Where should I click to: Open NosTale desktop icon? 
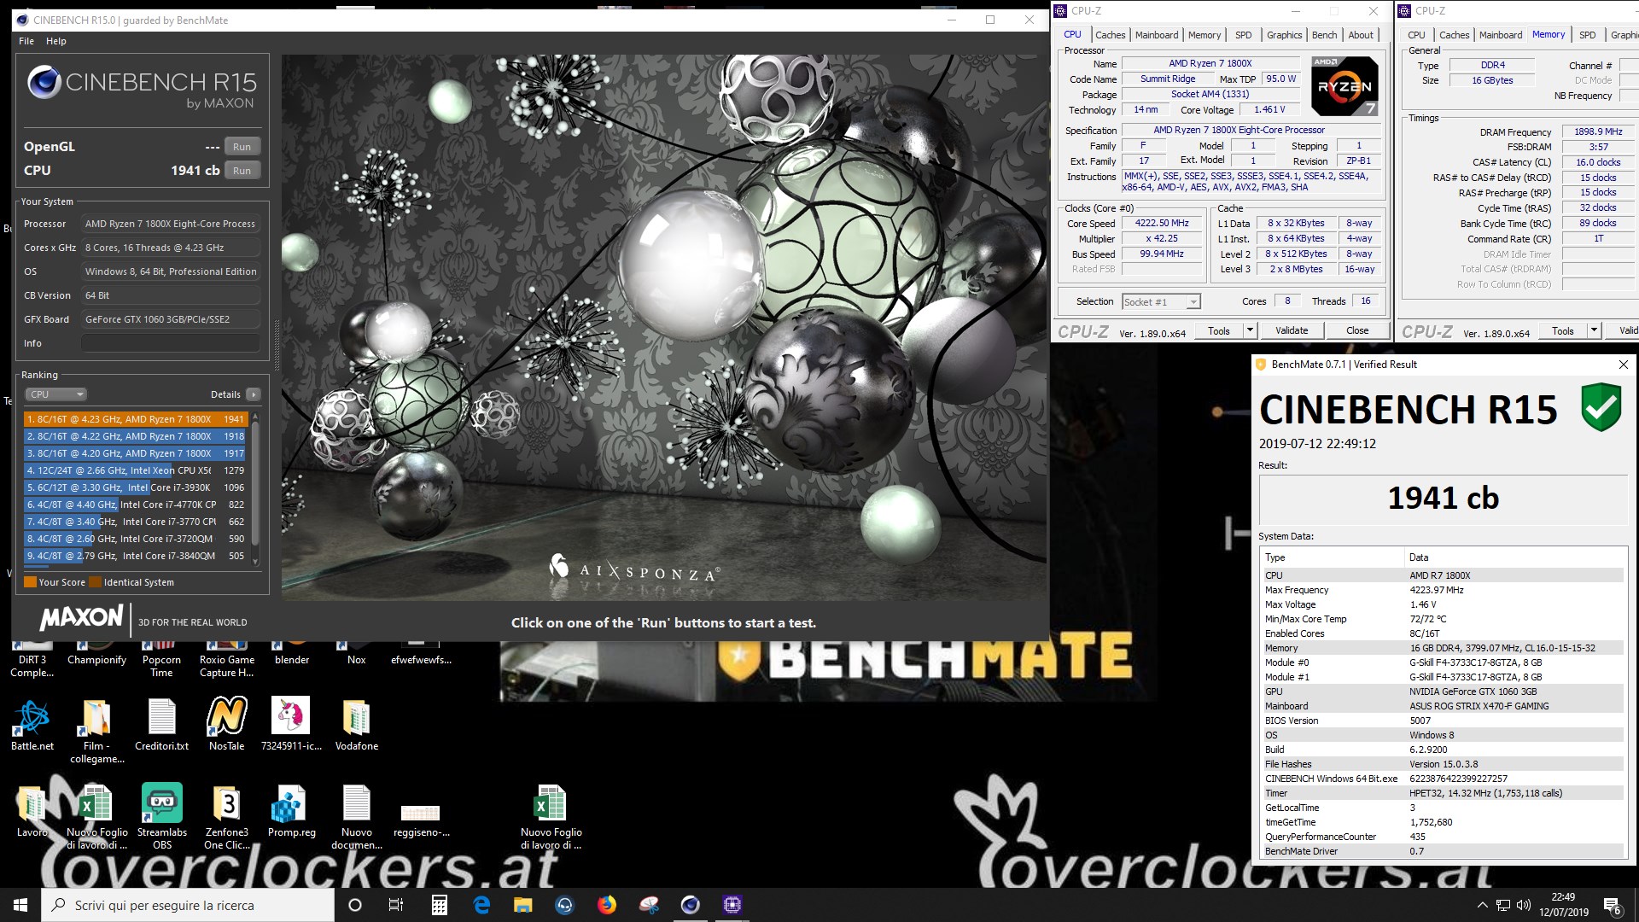tap(227, 726)
